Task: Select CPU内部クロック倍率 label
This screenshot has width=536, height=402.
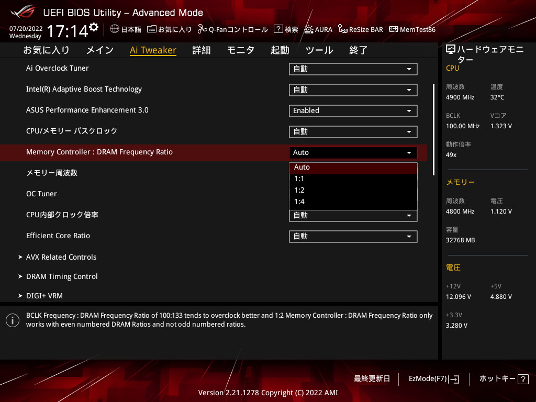Action: point(62,215)
